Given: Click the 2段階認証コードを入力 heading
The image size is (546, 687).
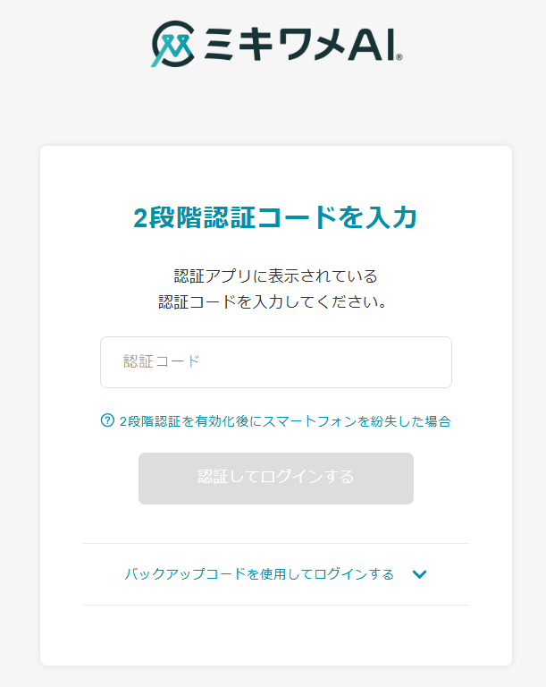Looking at the screenshot, I should pyautogui.click(x=275, y=217).
